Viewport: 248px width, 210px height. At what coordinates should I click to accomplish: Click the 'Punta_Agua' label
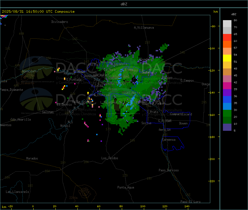(x=126, y=187)
